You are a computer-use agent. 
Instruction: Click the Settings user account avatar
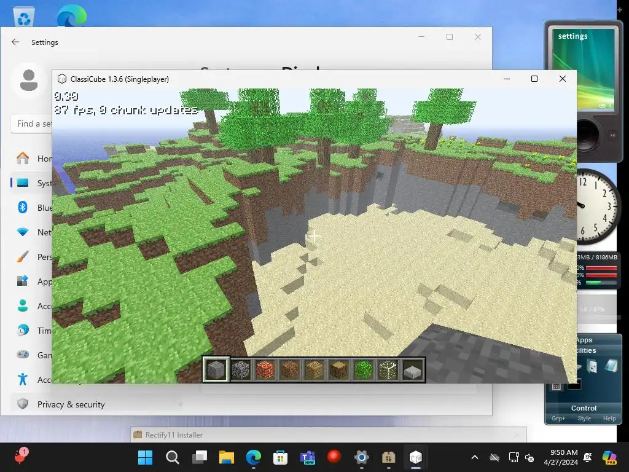tap(28, 81)
